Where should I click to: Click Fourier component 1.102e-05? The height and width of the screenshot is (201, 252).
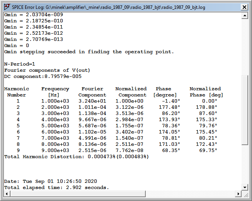[x=92, y=132]
